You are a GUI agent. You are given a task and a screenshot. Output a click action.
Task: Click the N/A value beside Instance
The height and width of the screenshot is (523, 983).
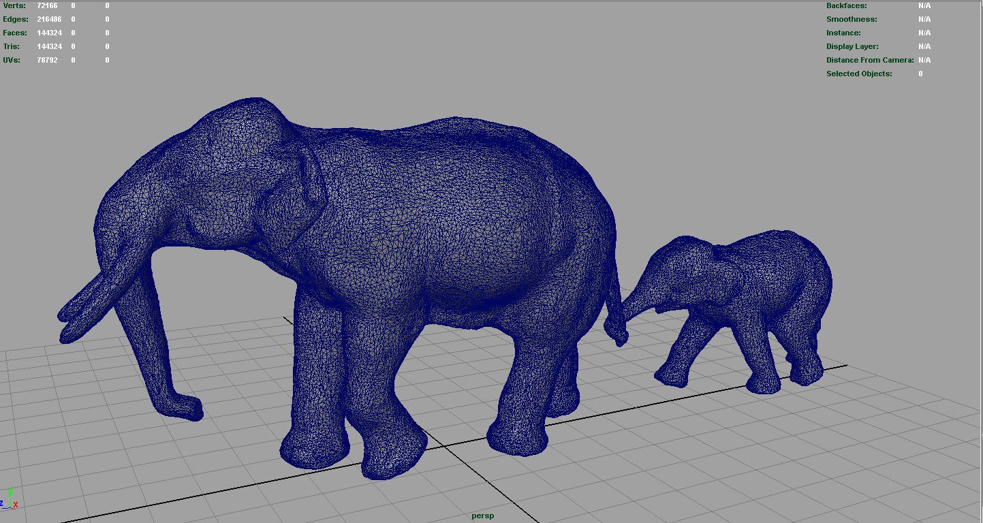(924, 33)
